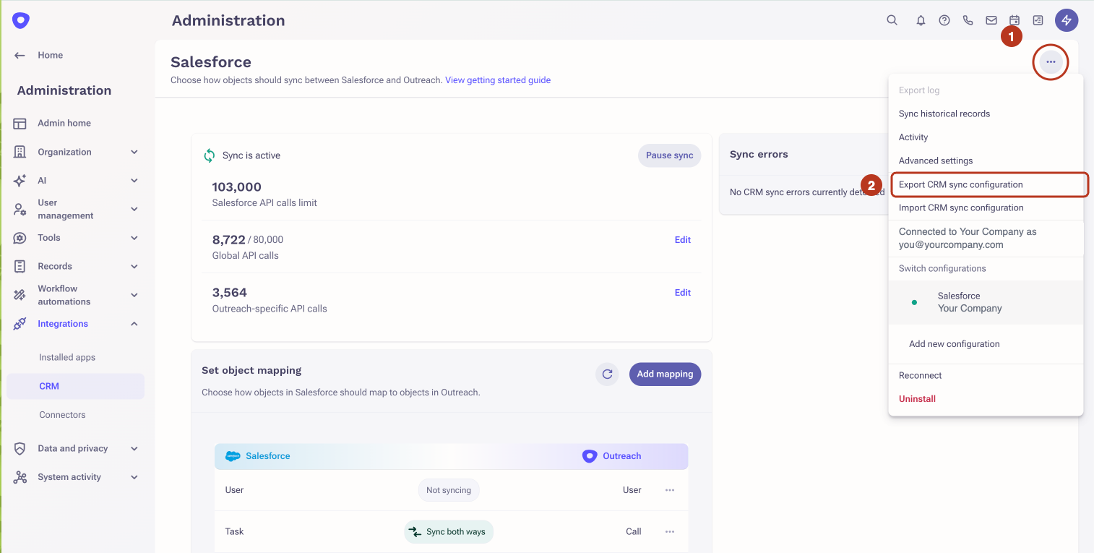Expand the Records section chevron
This screenshot has width=1094, height=553.
point(134,266)
